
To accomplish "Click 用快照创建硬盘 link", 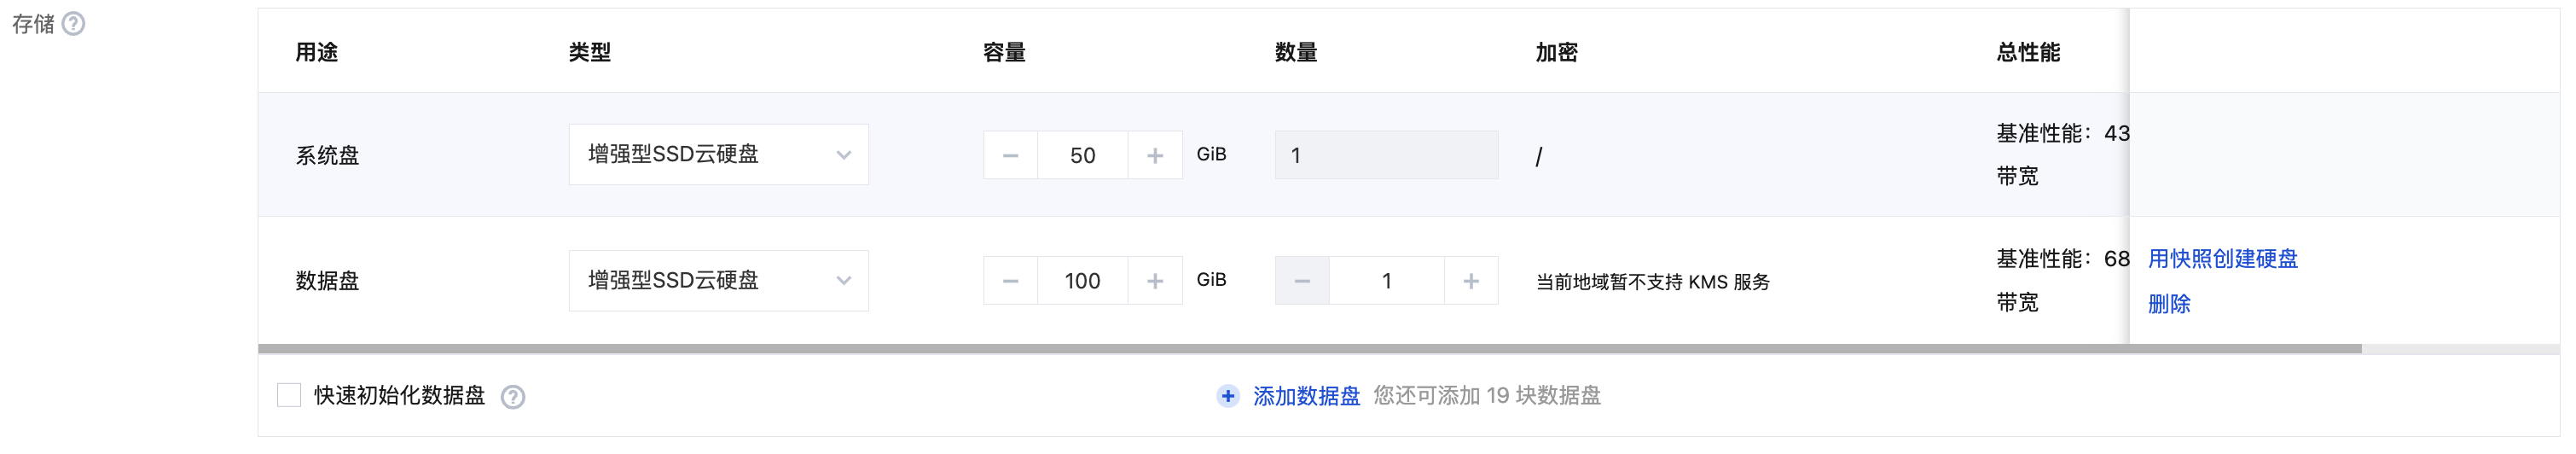I will 2222,259.
